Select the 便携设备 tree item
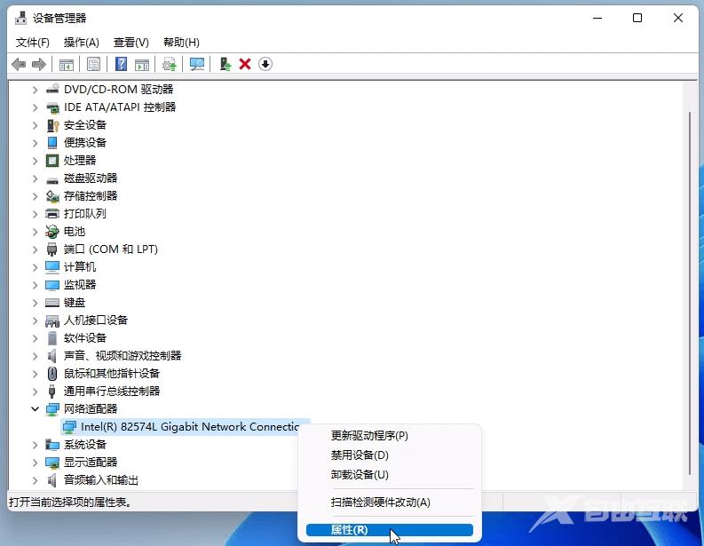704x546 pixels. pyautogui.click(x=85, y=143)
